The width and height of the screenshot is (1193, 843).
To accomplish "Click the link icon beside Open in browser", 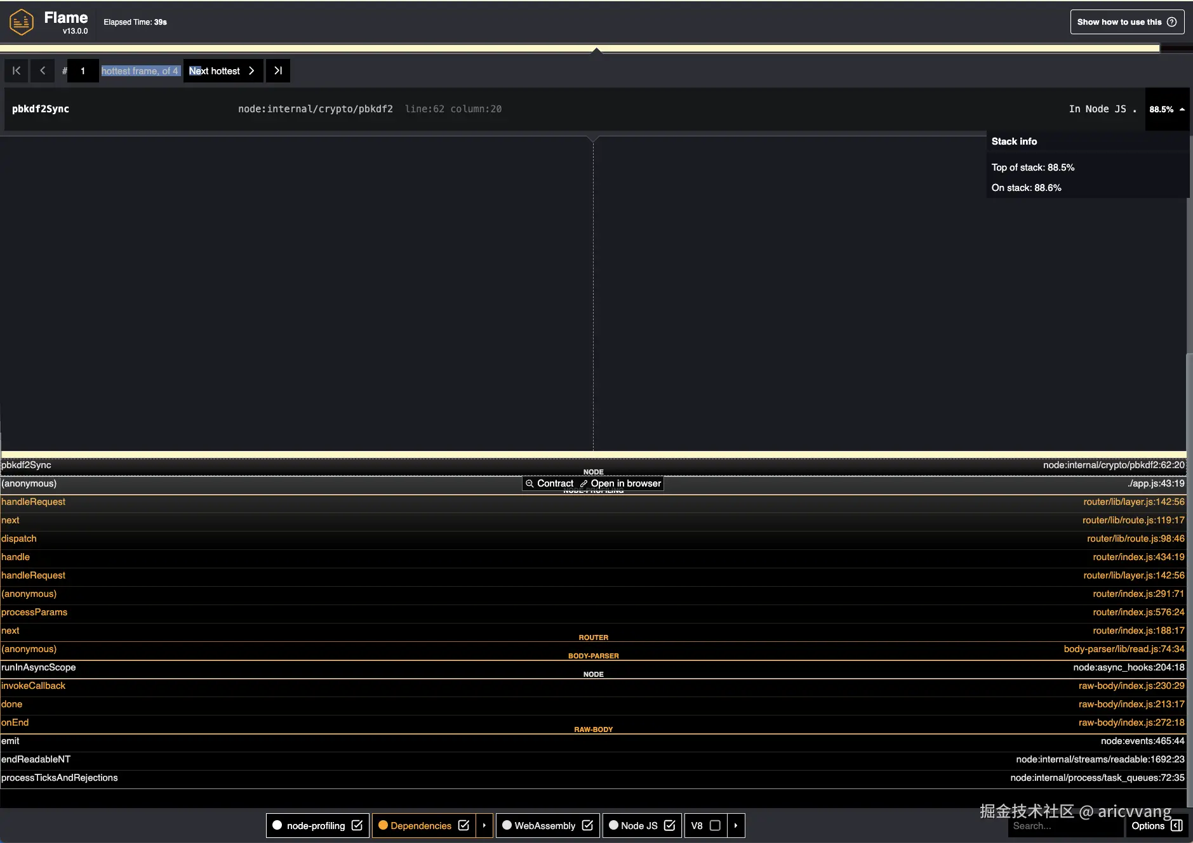I will click(x=583, y=483).
